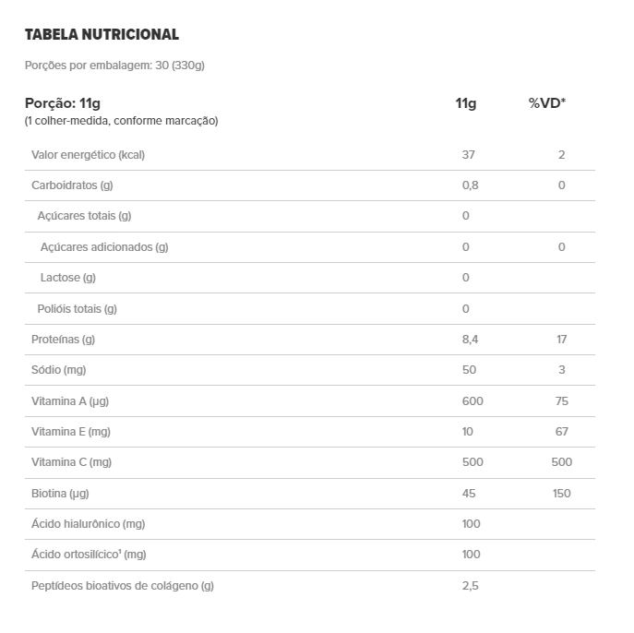
Task: Select the Valor energético (kcal) row
Action: [x=310, y=155]
